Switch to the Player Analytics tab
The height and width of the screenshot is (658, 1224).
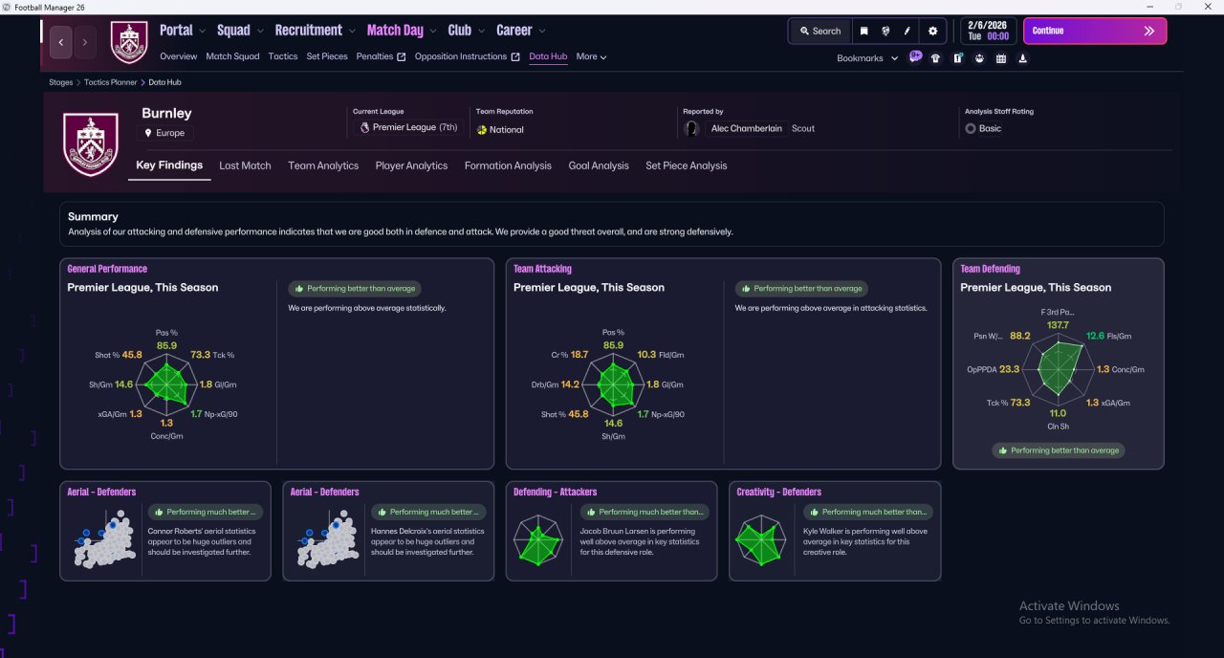(x=411, y=165)
